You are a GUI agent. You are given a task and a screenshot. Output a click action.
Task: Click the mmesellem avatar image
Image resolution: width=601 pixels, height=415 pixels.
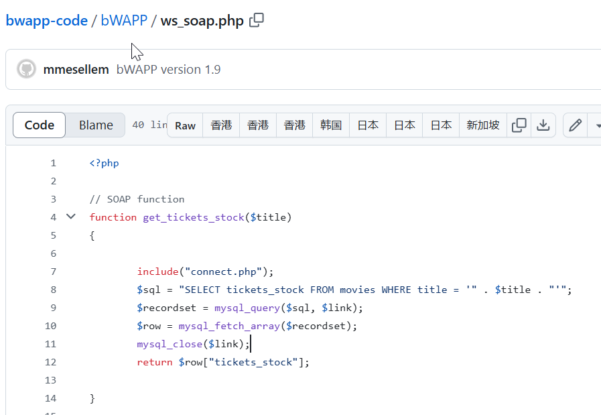pos(26,69)
